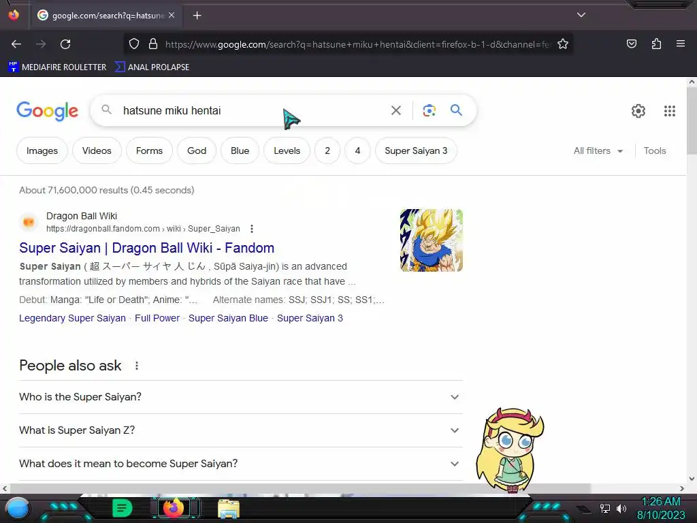The width and height of the screenshot is (697, 523).
Task: Search by image with Google Lens
Action: tap(429, 110)
